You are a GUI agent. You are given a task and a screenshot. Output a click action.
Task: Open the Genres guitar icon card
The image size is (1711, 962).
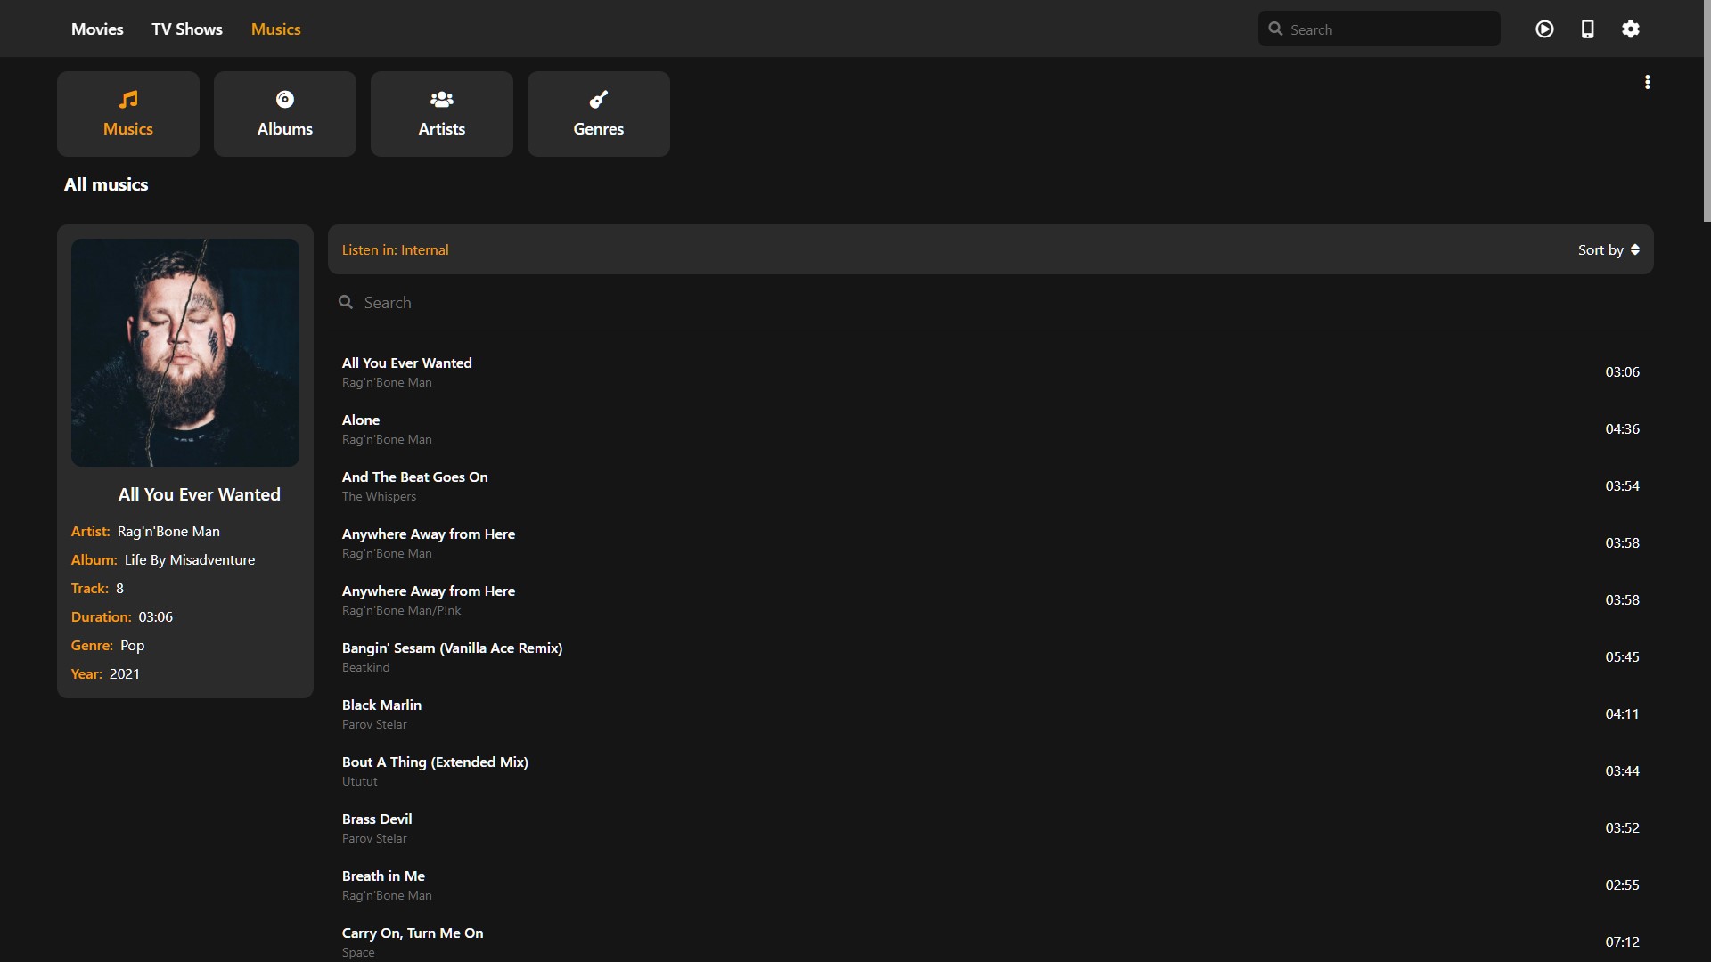pos(599,114)
